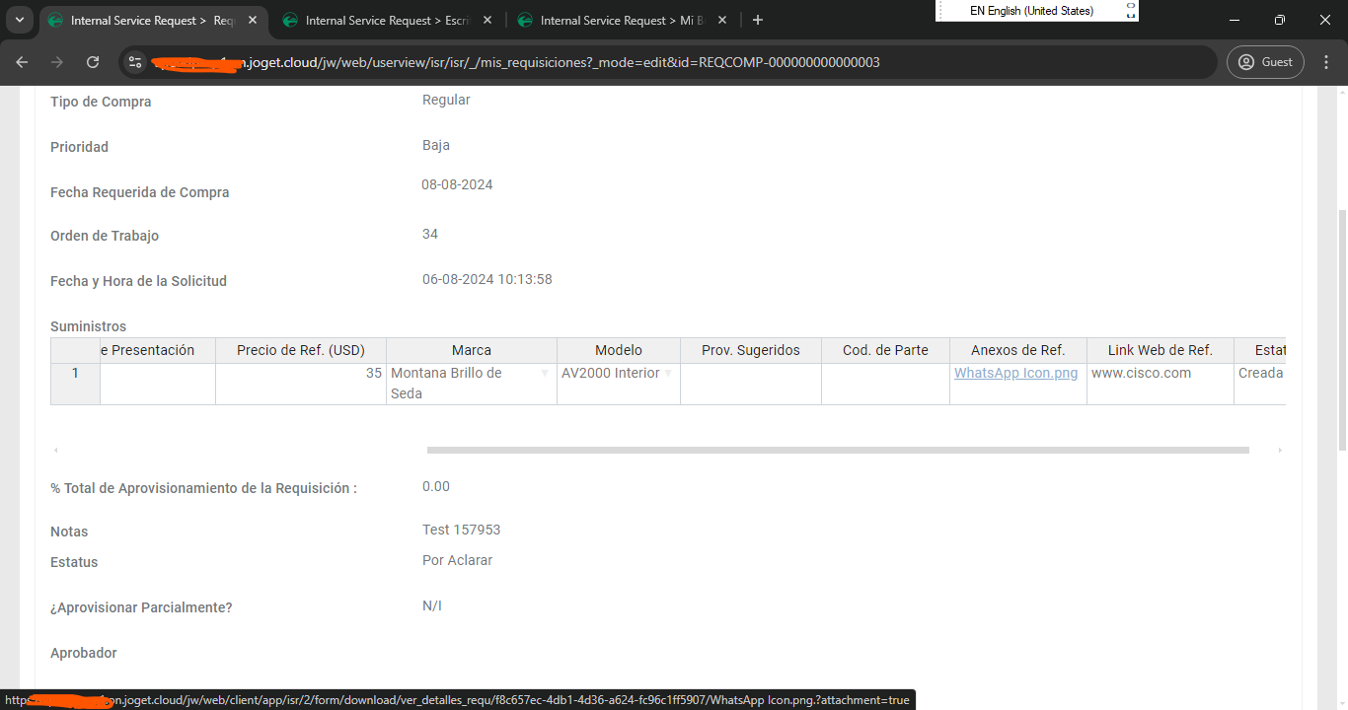Click the 'Montana Brillo de Seda' cell

tap(472, 384)
